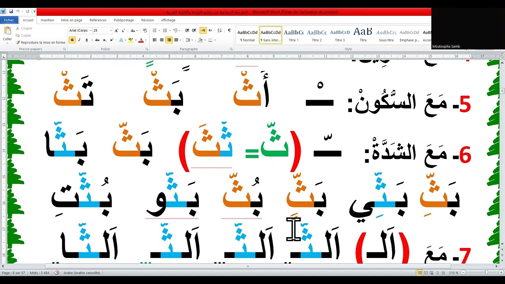
Task: Apply the yellow text highlight color
Action: point(131,40)
